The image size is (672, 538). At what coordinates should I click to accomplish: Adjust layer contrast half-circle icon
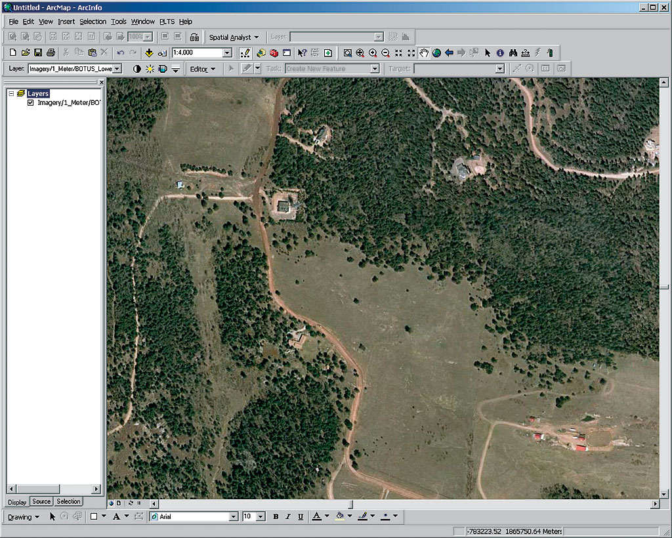tap(136, 68)
